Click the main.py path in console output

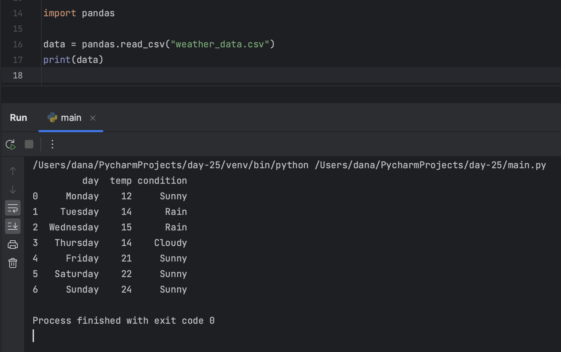430,165
